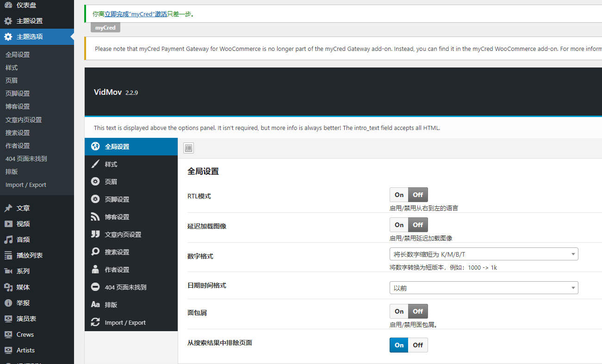
Task: Turn RTL模式 On
Action: tap(399, 195)
